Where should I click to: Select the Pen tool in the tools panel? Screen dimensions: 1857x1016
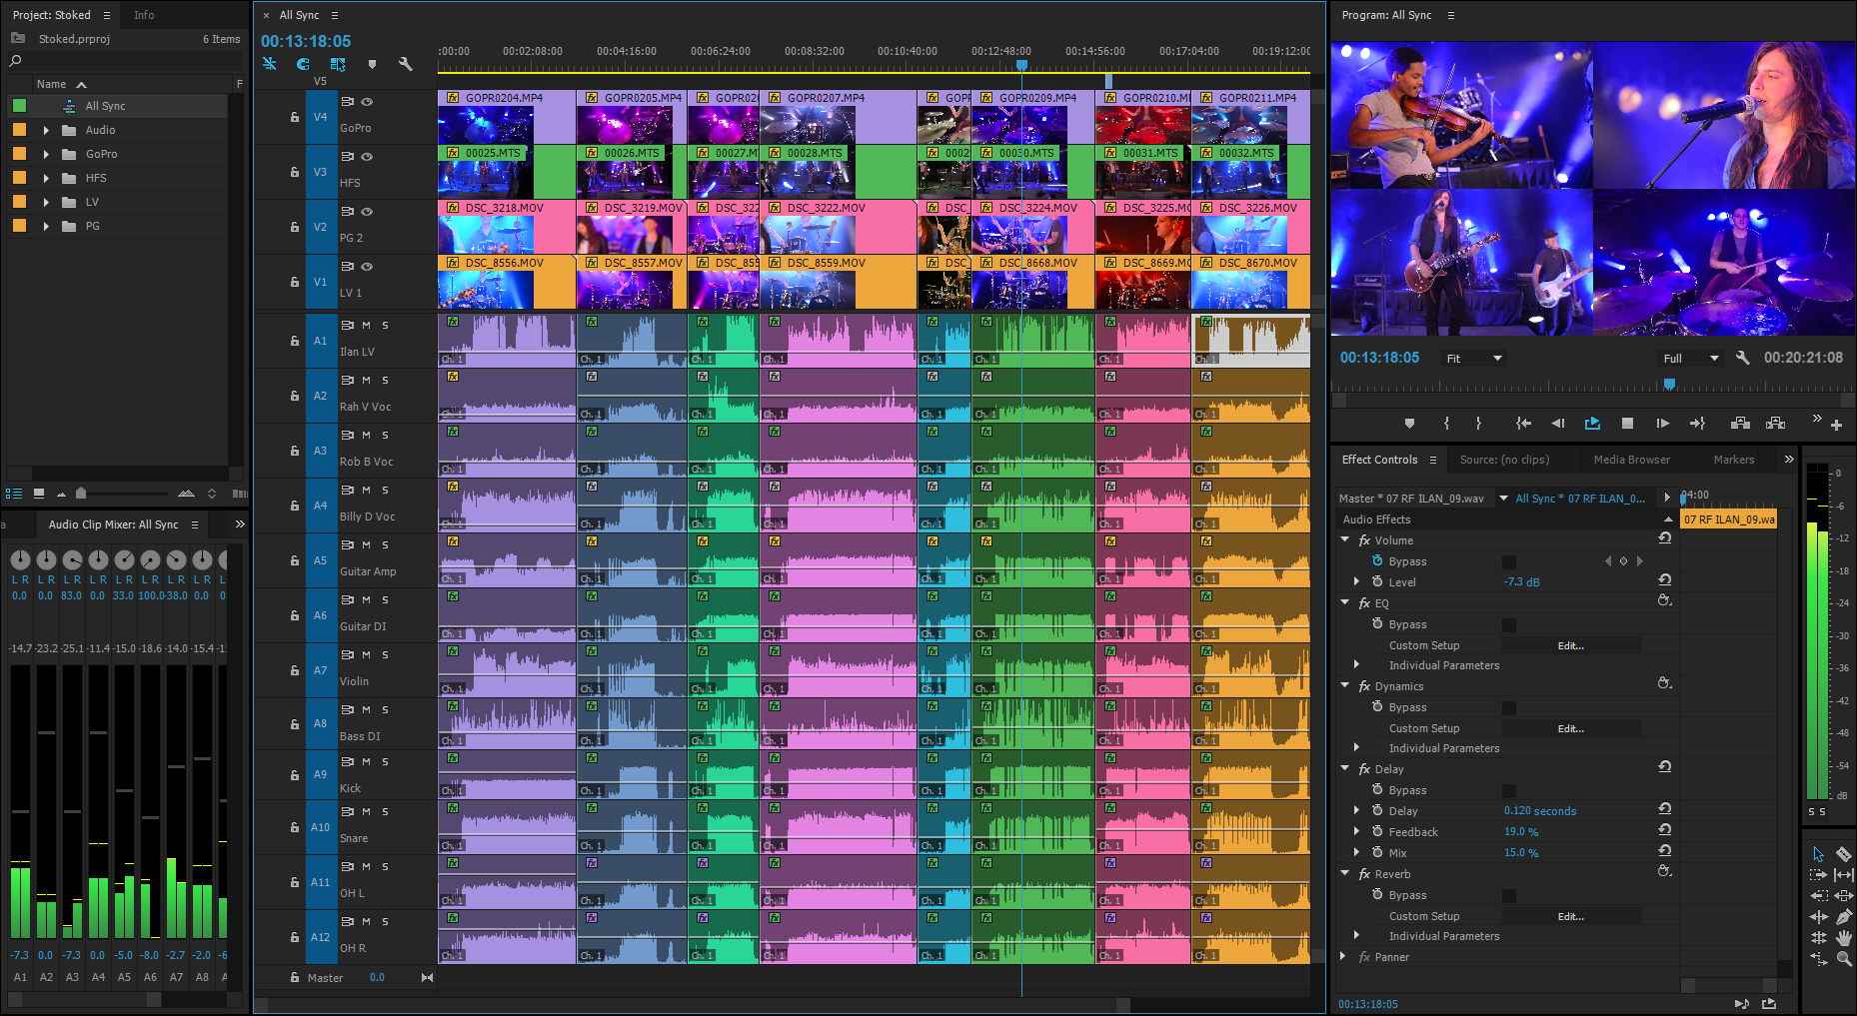[1844, 916]
